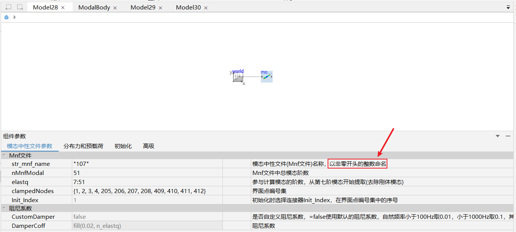This screenshot has height=232, width=516.
Task: Edit the nMnfModal value 51
Action: (147, 173)
